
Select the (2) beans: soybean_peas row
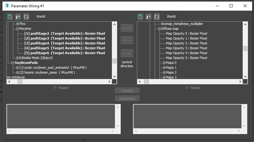47,72
